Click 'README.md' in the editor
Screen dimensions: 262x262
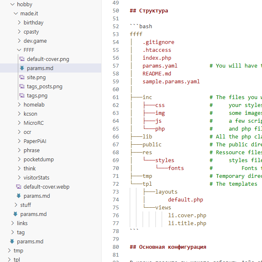(x=157, y=74)
